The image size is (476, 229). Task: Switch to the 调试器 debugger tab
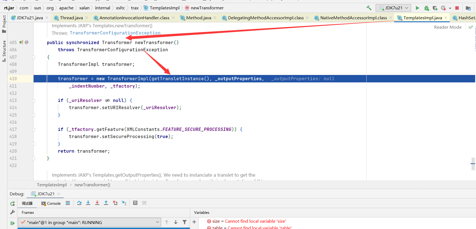coord(27,203)
